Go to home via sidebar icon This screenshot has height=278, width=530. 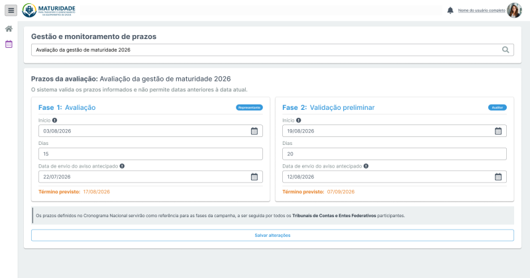[x=9, y=28]
